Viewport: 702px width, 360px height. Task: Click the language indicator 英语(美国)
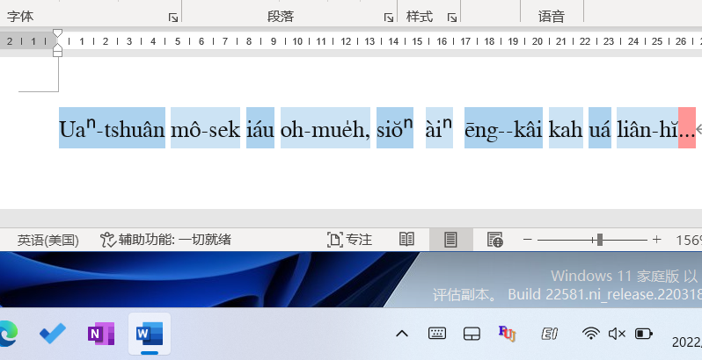pyautogui.click(x=48, y=240)
